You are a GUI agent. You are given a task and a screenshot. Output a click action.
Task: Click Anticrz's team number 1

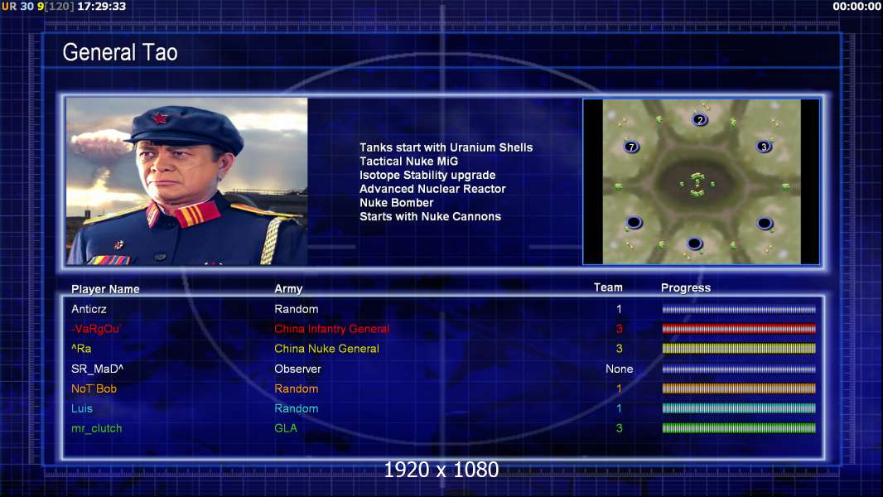click(619, 309)
